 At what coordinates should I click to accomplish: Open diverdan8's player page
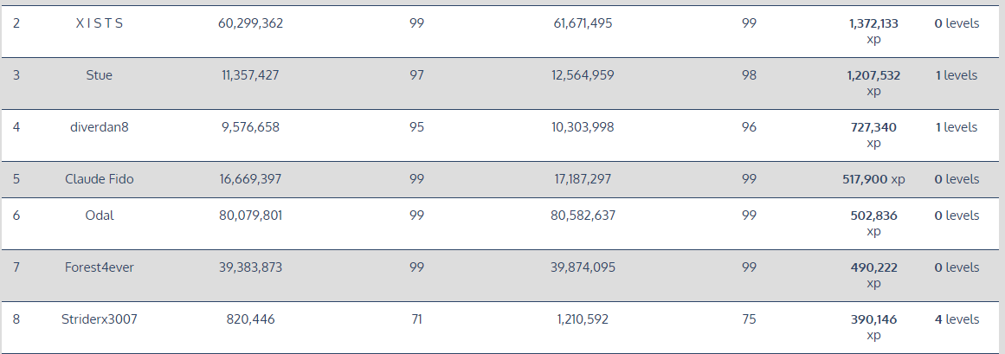(x=100, y=127)
